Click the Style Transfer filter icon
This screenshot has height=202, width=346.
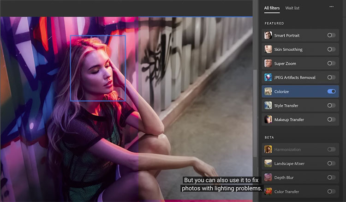[268, 106]
